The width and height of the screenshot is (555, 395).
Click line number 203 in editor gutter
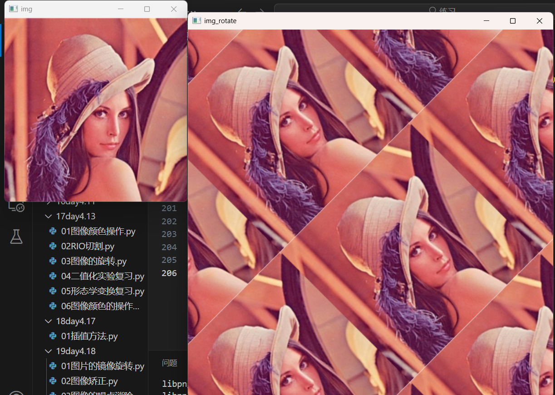[169, 234]
